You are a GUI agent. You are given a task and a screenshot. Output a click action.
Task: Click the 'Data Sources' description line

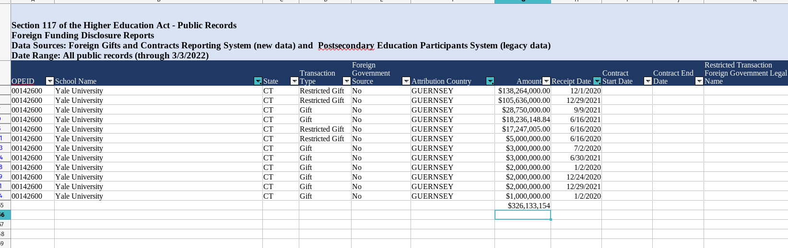point(281,45)
